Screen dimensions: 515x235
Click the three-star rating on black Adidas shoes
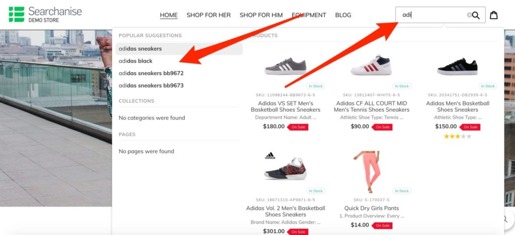point(457,137)
